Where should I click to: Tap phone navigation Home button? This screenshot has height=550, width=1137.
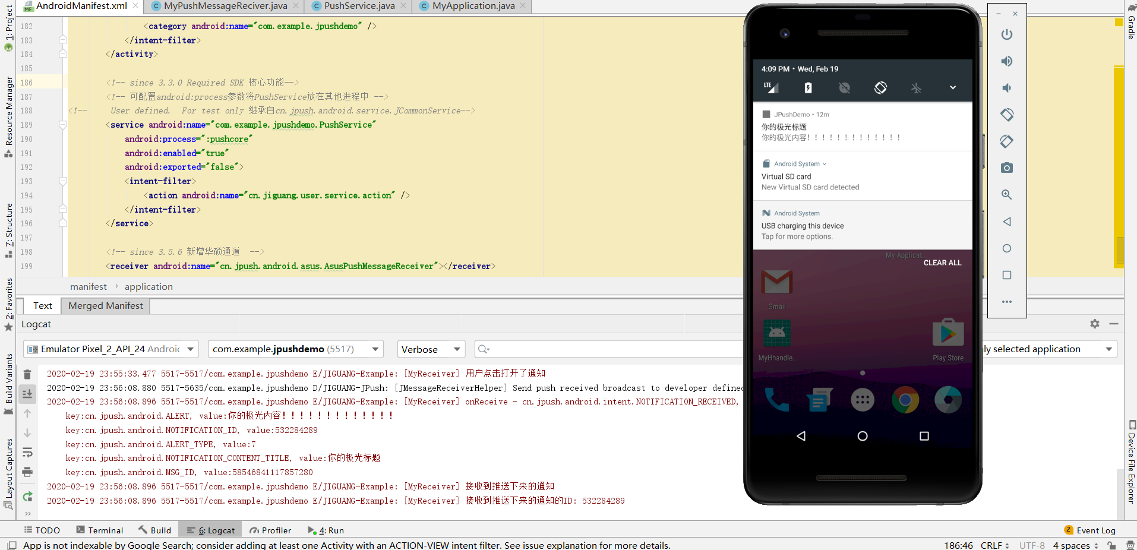(x=863, y=436)
